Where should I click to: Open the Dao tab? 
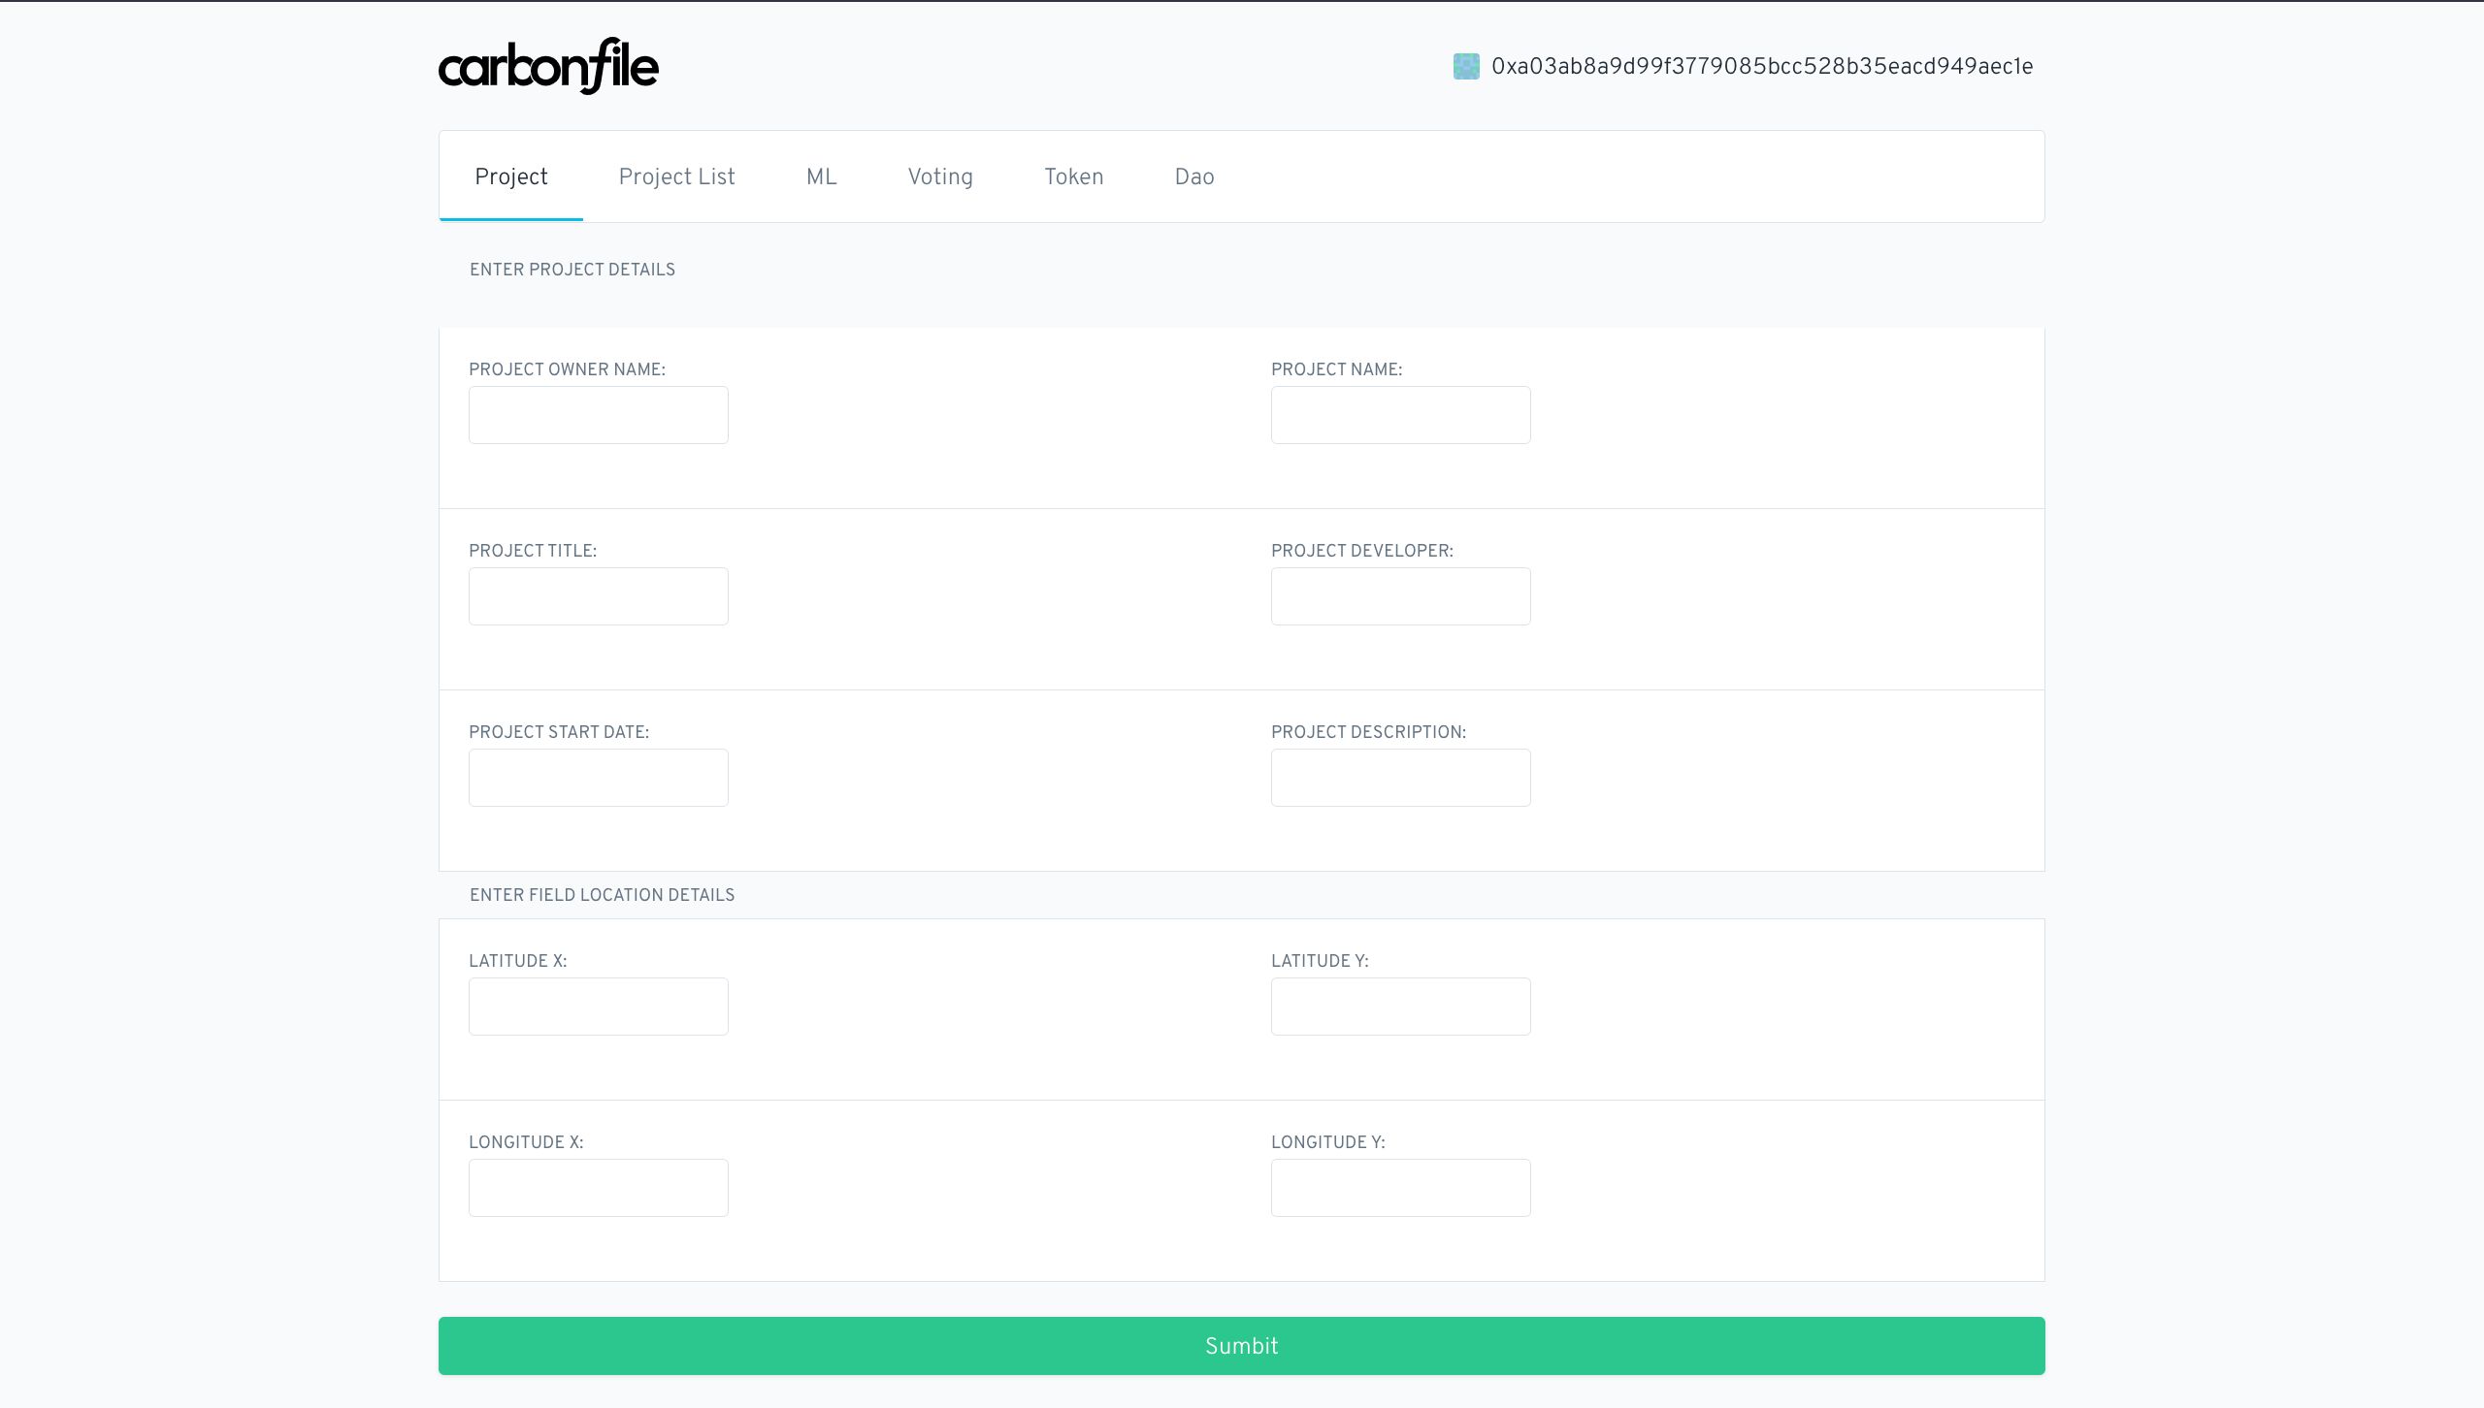click(x=1194, y=176)
